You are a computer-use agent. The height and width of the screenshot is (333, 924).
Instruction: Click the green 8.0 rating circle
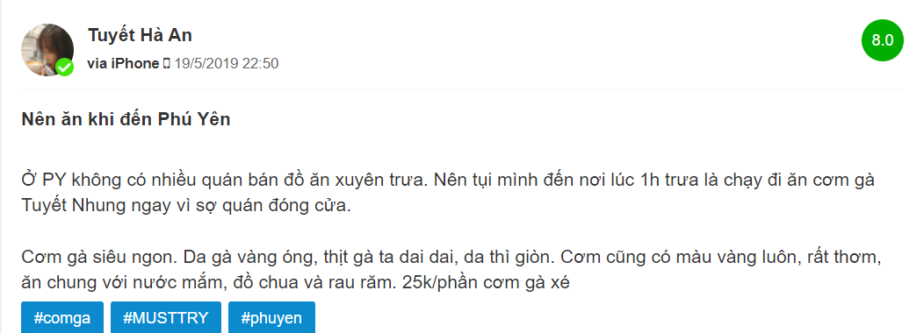tap(882, 40)
